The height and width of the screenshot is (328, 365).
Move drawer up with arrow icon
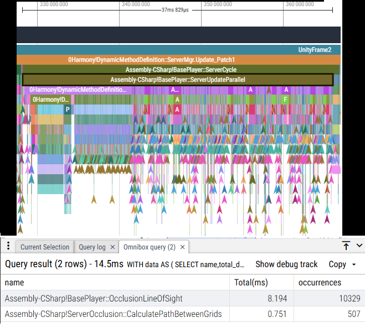coord(346,246)
